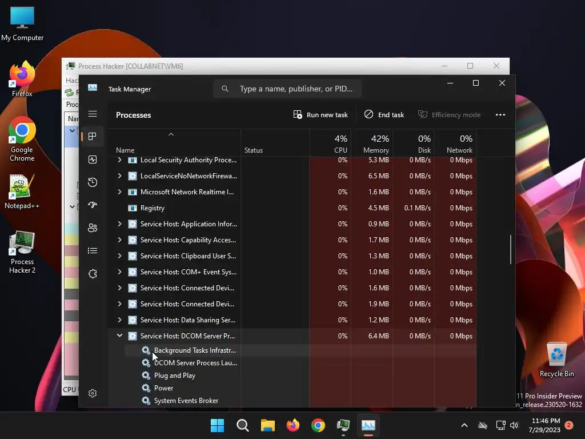The height and width of the screenshot is (439, 585).
Task: Open the Recycle Bin on desktop
Action: coord(557,360)
